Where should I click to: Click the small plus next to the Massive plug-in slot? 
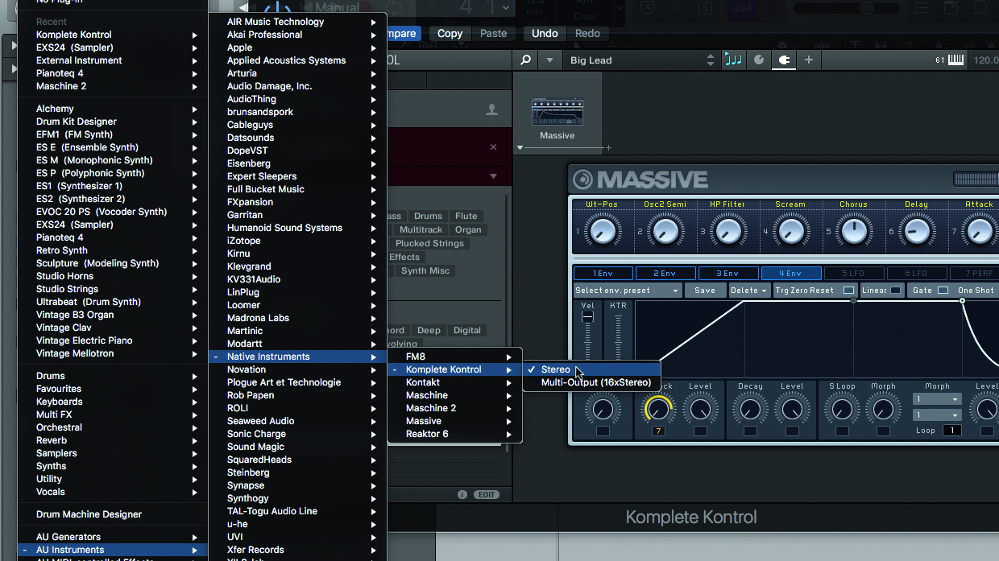tap(608, 148)
